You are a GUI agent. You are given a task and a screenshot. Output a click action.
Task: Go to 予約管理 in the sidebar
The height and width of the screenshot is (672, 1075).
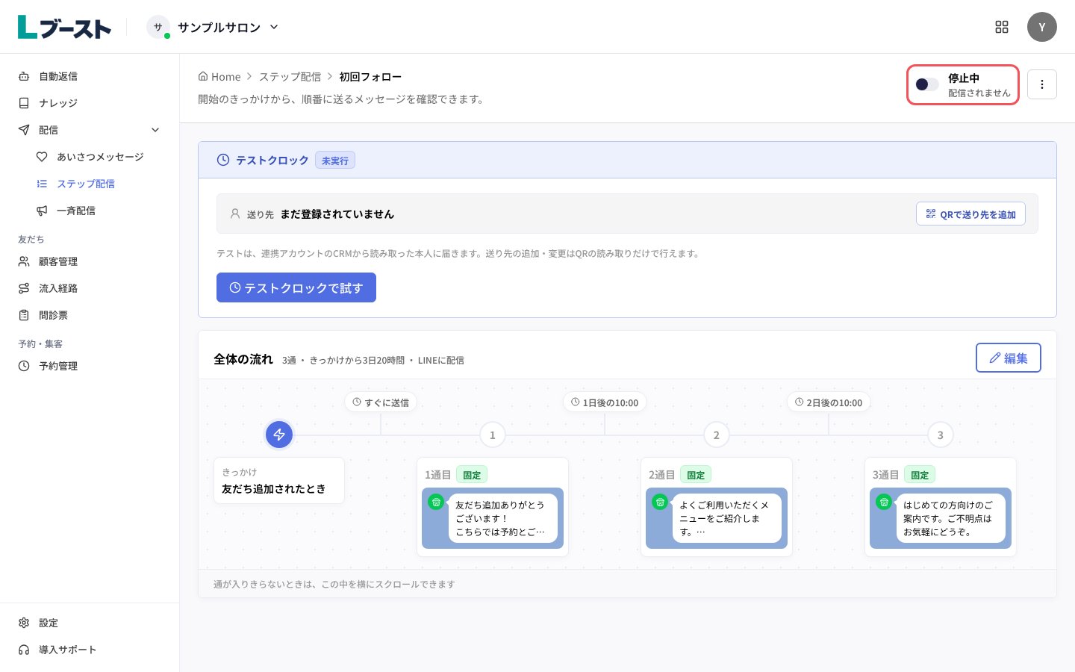[x=90, y=366]
